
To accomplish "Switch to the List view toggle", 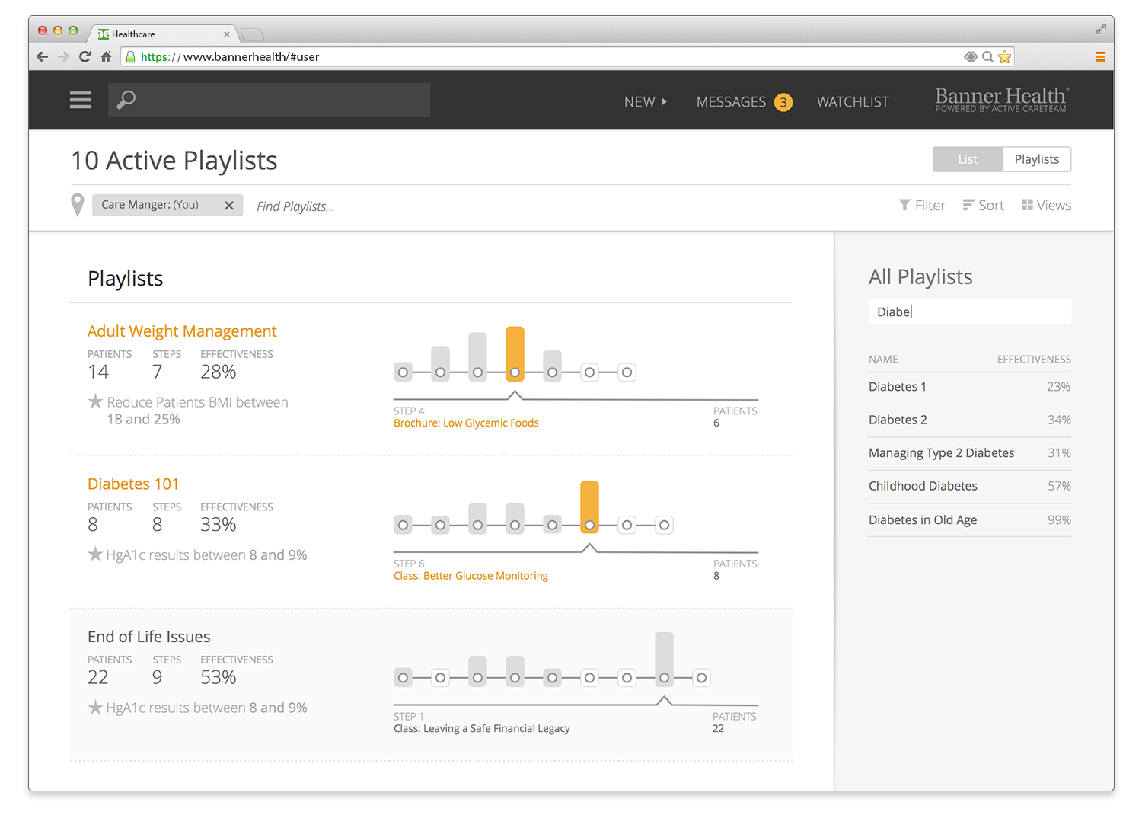I will coord(968,159).
